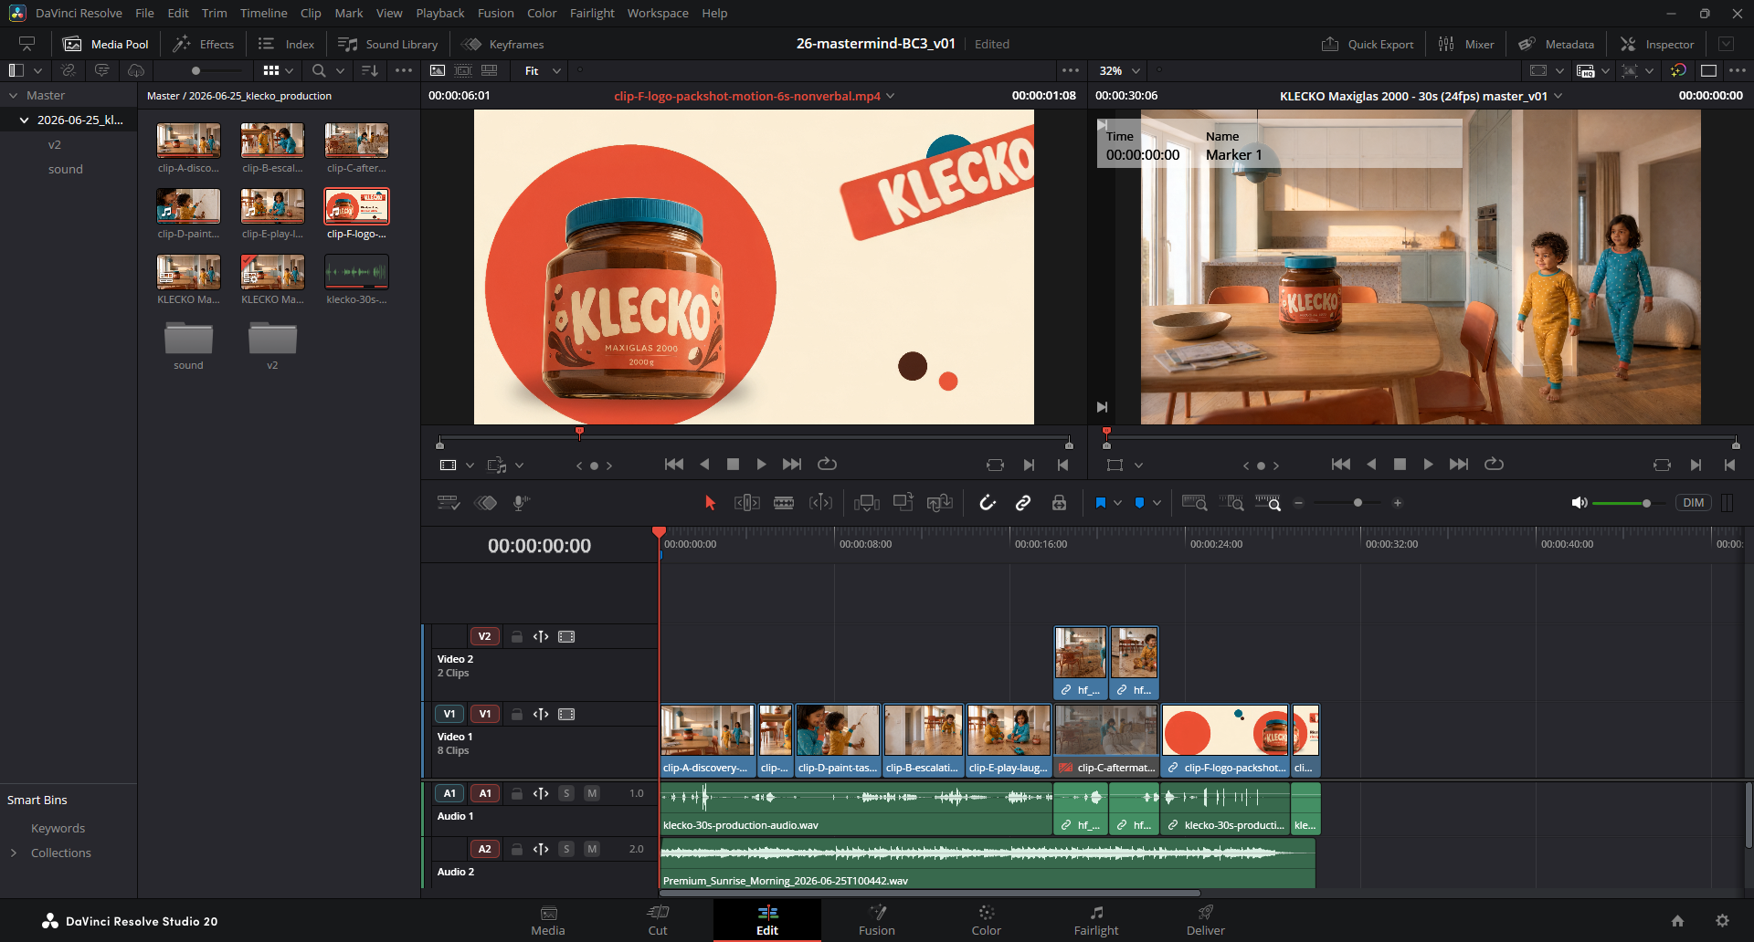Open the source viewer Fit zoom dropdown
The width and height of the screenshot is (1754, 942).
(x=543, y=70)
